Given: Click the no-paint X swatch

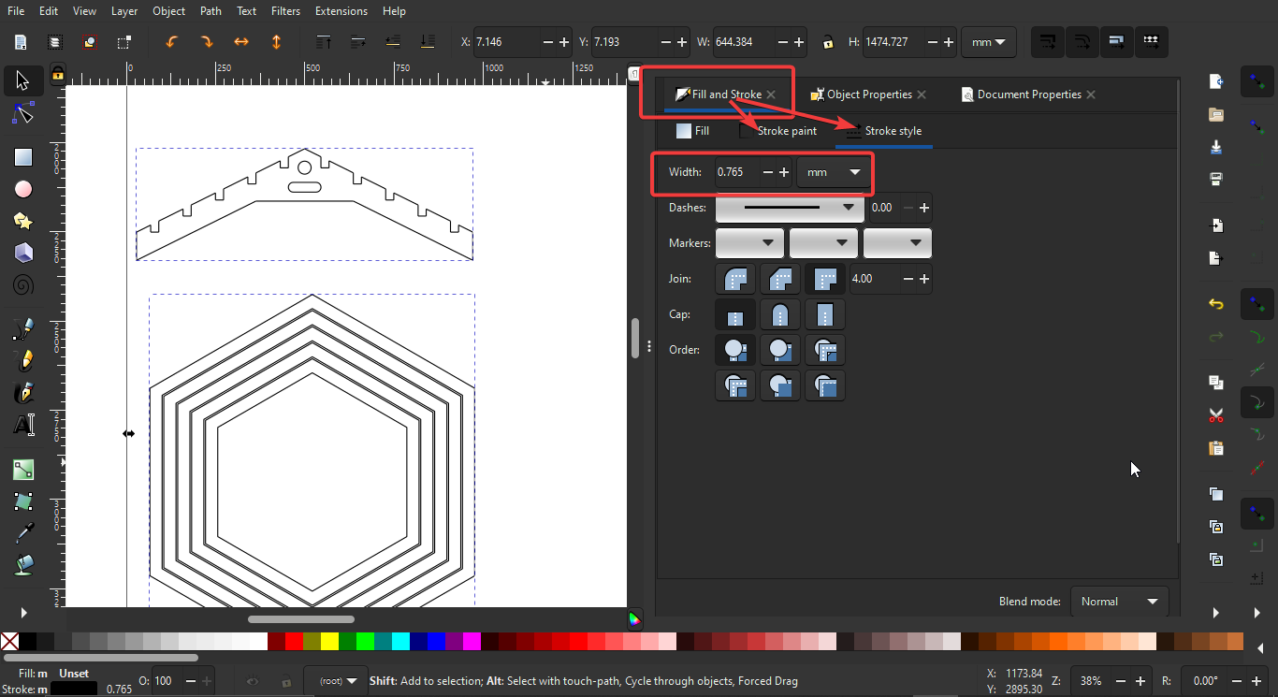Looking at the screenshot, I should tap(9, 642).
